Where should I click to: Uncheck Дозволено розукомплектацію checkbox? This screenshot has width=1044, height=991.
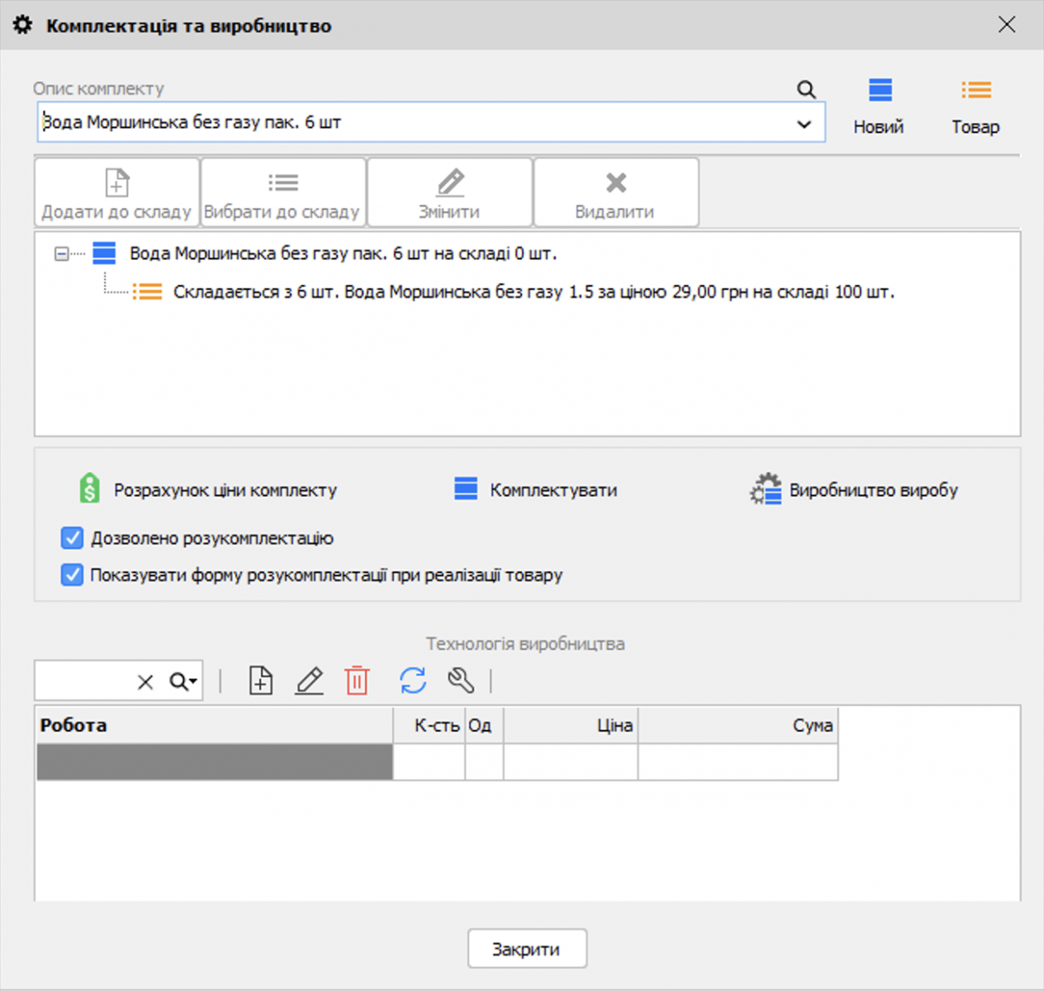coord(73,538)
